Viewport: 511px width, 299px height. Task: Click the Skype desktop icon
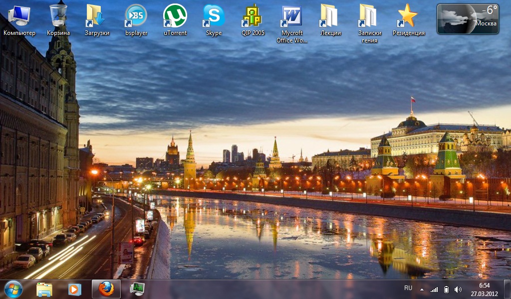coord(214,16)
